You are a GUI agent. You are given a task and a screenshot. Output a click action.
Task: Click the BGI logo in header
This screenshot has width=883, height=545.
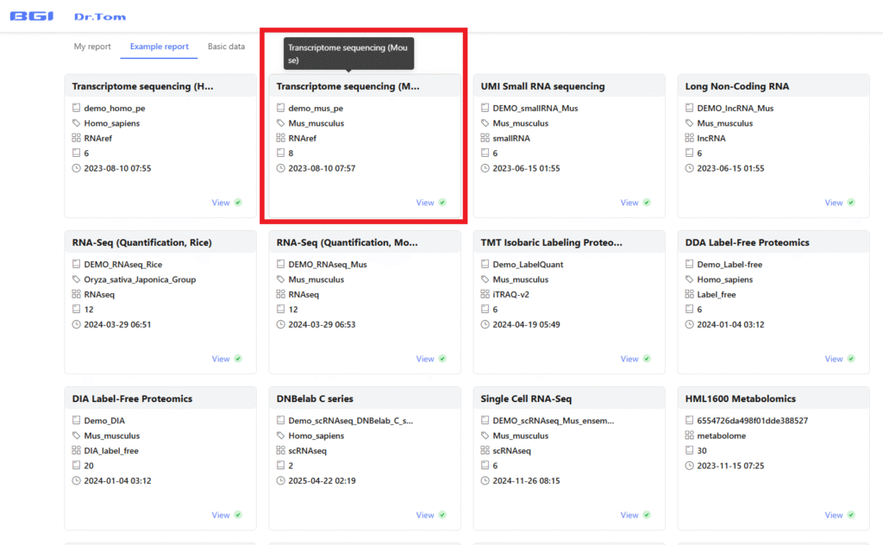coord(33,16)
